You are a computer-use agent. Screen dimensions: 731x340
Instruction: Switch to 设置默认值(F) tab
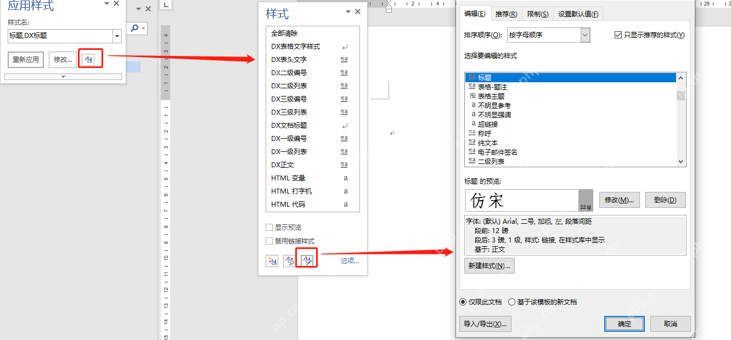[x=578, y=14]
